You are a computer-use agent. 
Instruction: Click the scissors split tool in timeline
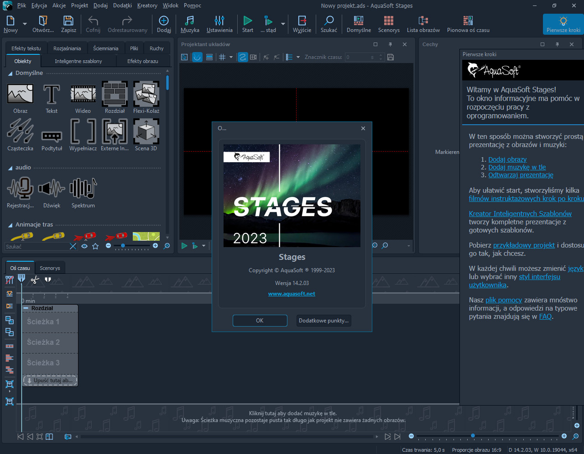[35, 280]
